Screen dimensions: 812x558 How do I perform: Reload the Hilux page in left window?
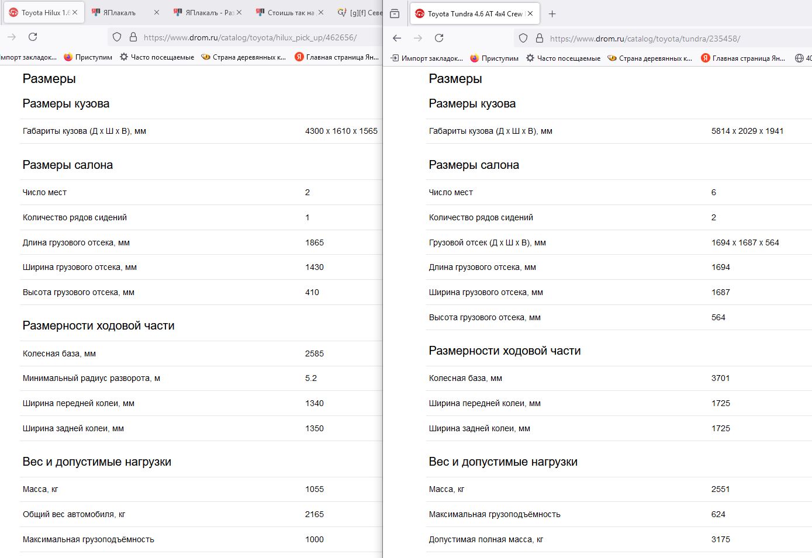coord(33,37)
